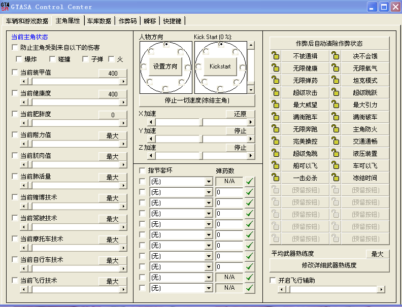Viewport: 402px width, 307px height.
Task: Toggle the lock icon beside 主角防火
Action: coord(336,129)
